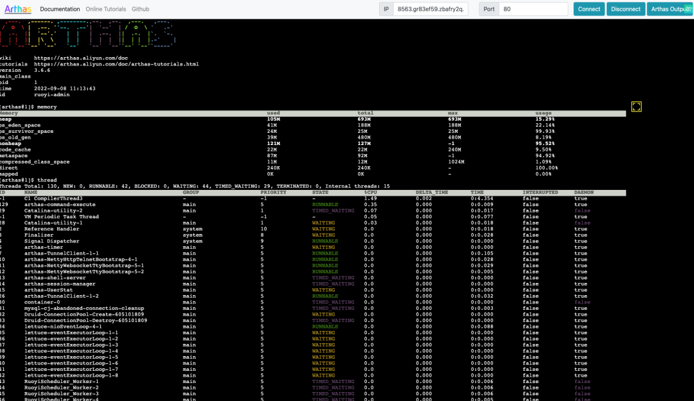Click thread name VM Periodic Task Thread
694x401 pixels.
click(62, 217)
